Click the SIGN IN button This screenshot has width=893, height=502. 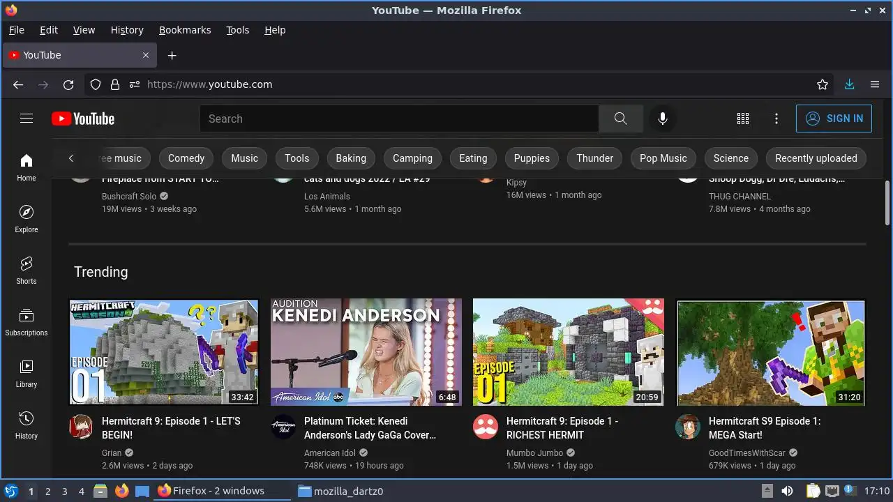(x=834, y=119)
